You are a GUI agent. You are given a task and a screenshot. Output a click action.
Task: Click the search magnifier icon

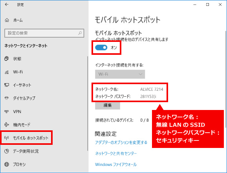[80, 33]
